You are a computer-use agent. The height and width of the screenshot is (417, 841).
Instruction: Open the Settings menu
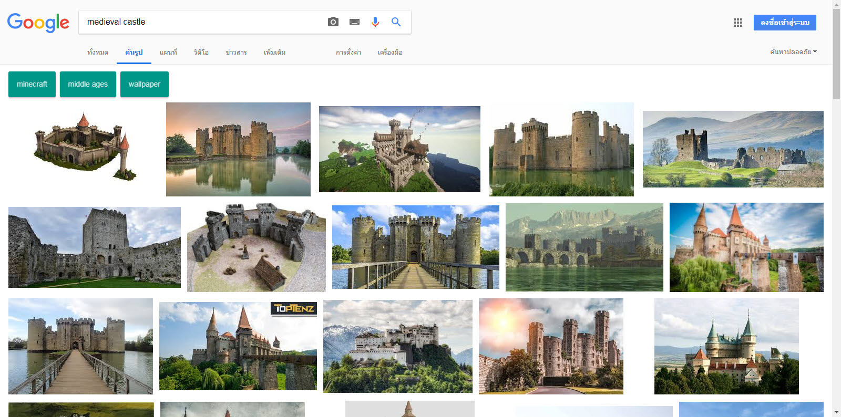(x=348, y=53)
